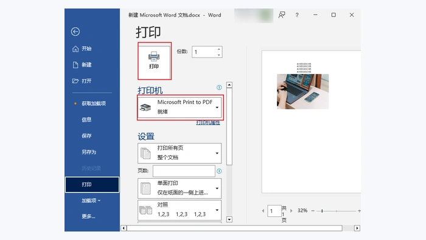Click the document icon beside 新建
Image resolution: width=426 pixels, height=240 pixels.
[75, 65]
